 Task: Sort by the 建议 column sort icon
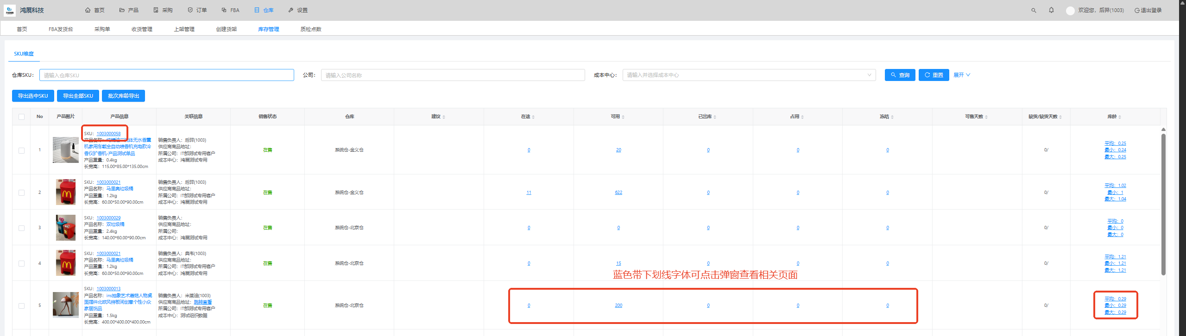click(x=444, y=117)
